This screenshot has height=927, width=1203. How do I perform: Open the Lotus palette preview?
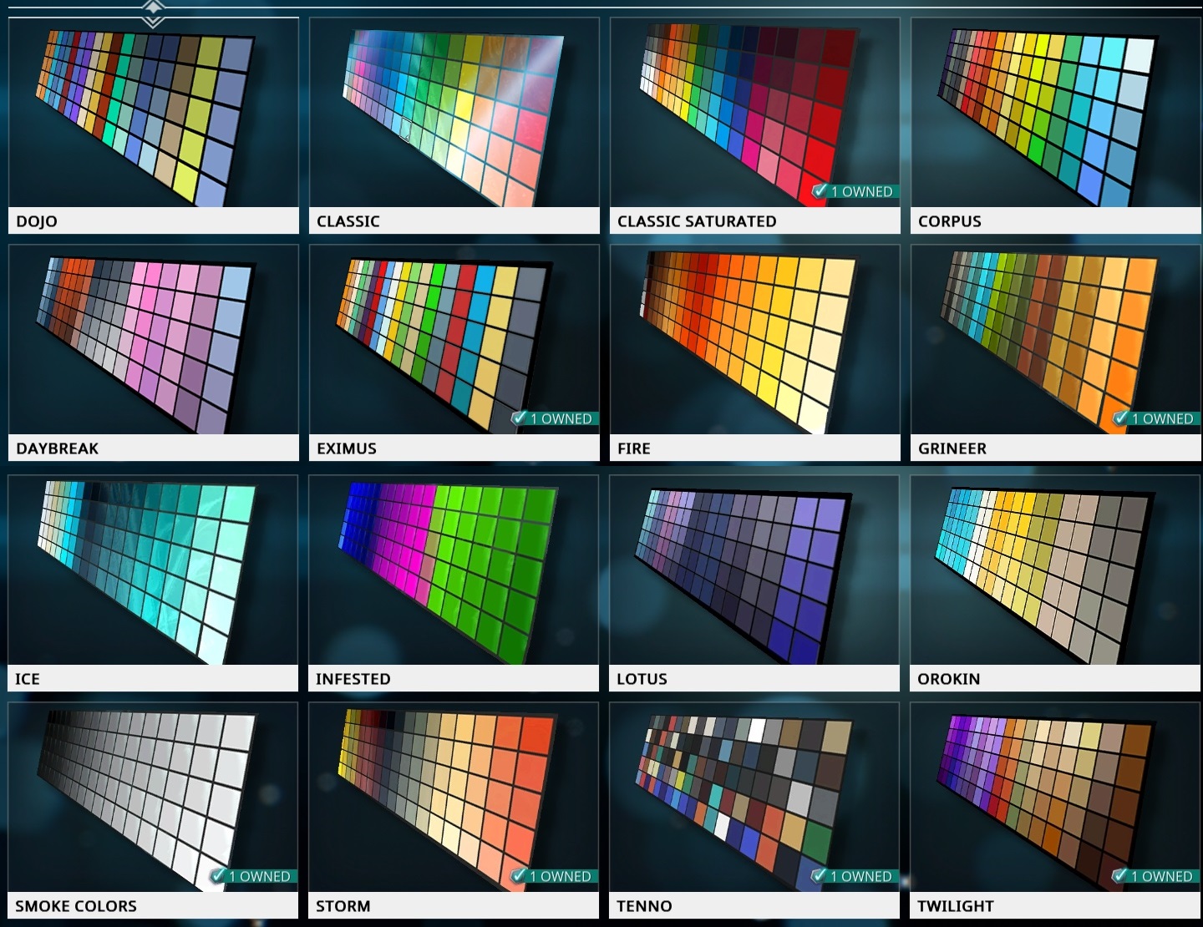(755, 570)
